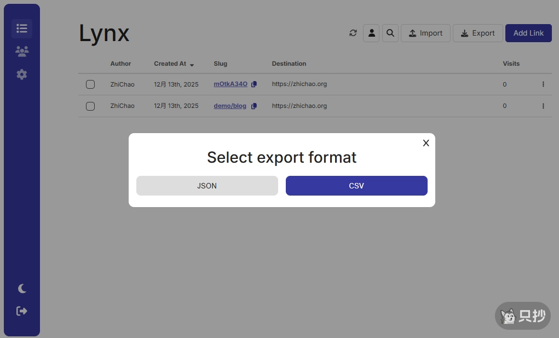Choose CSV export format
The image size is (559, 338).
point(356,186)
